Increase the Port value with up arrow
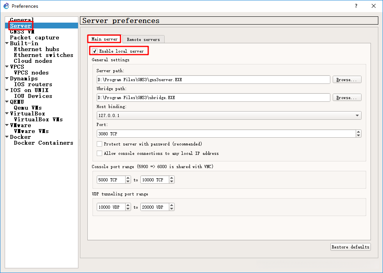383x273 pixels. [358, 132]
